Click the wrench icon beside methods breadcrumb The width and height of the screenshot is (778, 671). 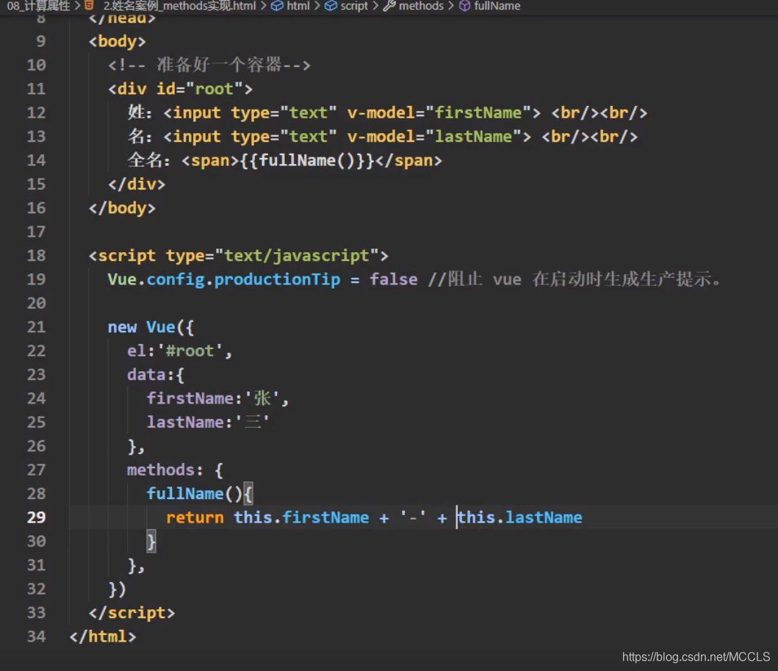click(389, 6)
